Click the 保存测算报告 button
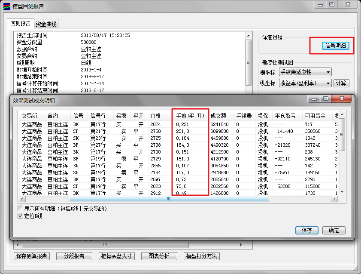The width and height of the screenshot is (361, 274). pos(31,256)
